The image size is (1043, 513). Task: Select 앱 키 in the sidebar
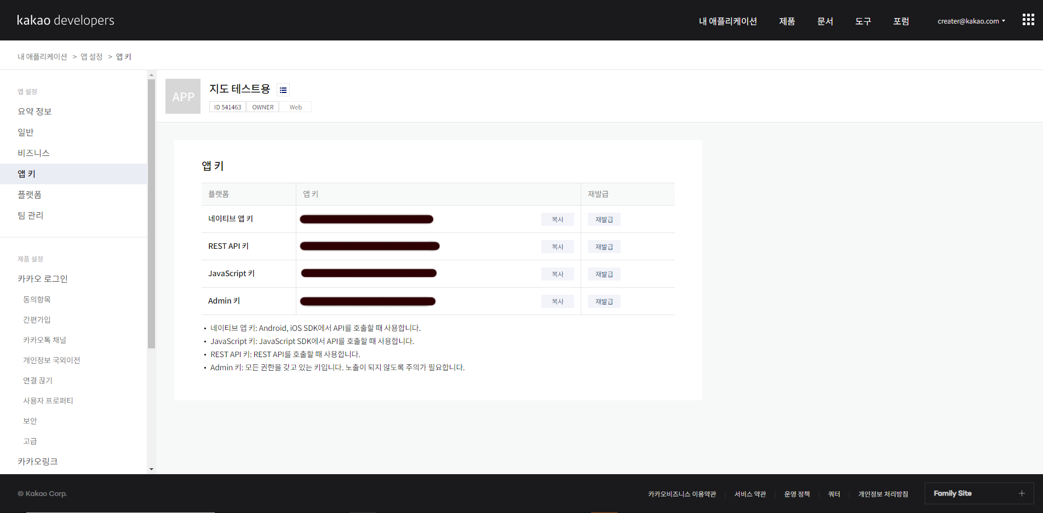coord(73,174)
